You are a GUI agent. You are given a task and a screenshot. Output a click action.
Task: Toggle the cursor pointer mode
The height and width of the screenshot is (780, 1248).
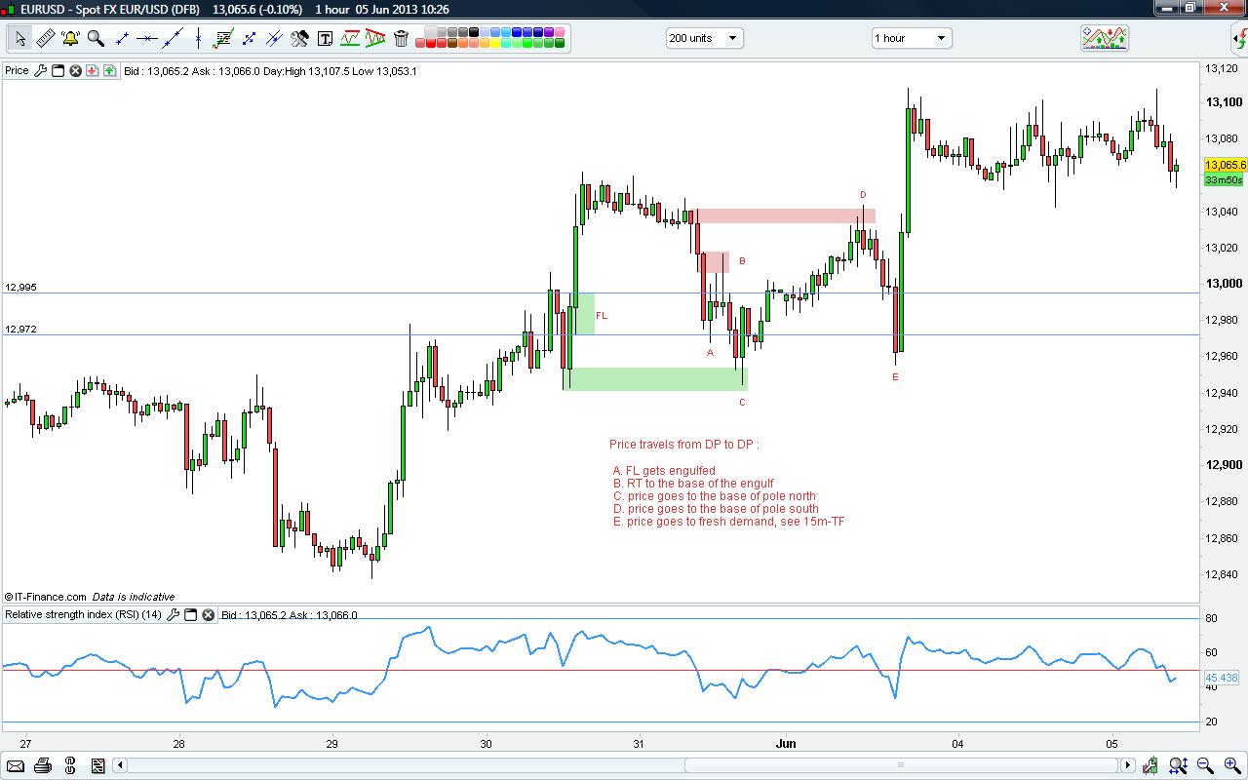coord(19,38)
